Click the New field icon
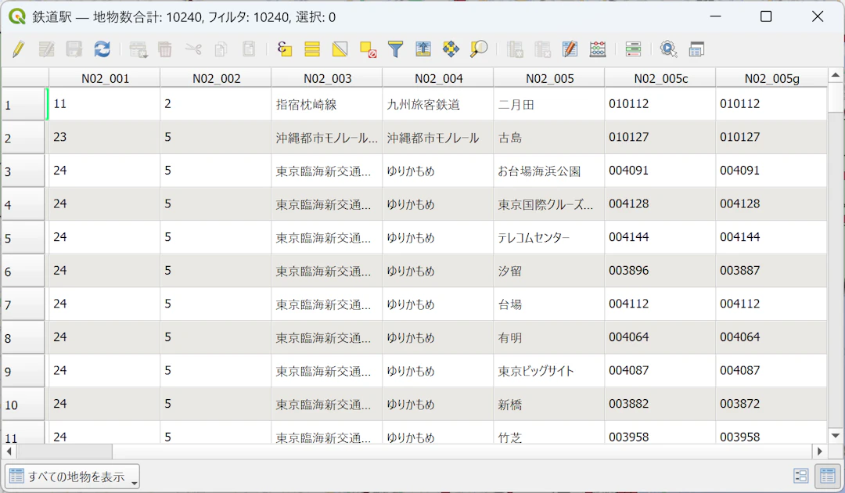 tap(515, 49)
